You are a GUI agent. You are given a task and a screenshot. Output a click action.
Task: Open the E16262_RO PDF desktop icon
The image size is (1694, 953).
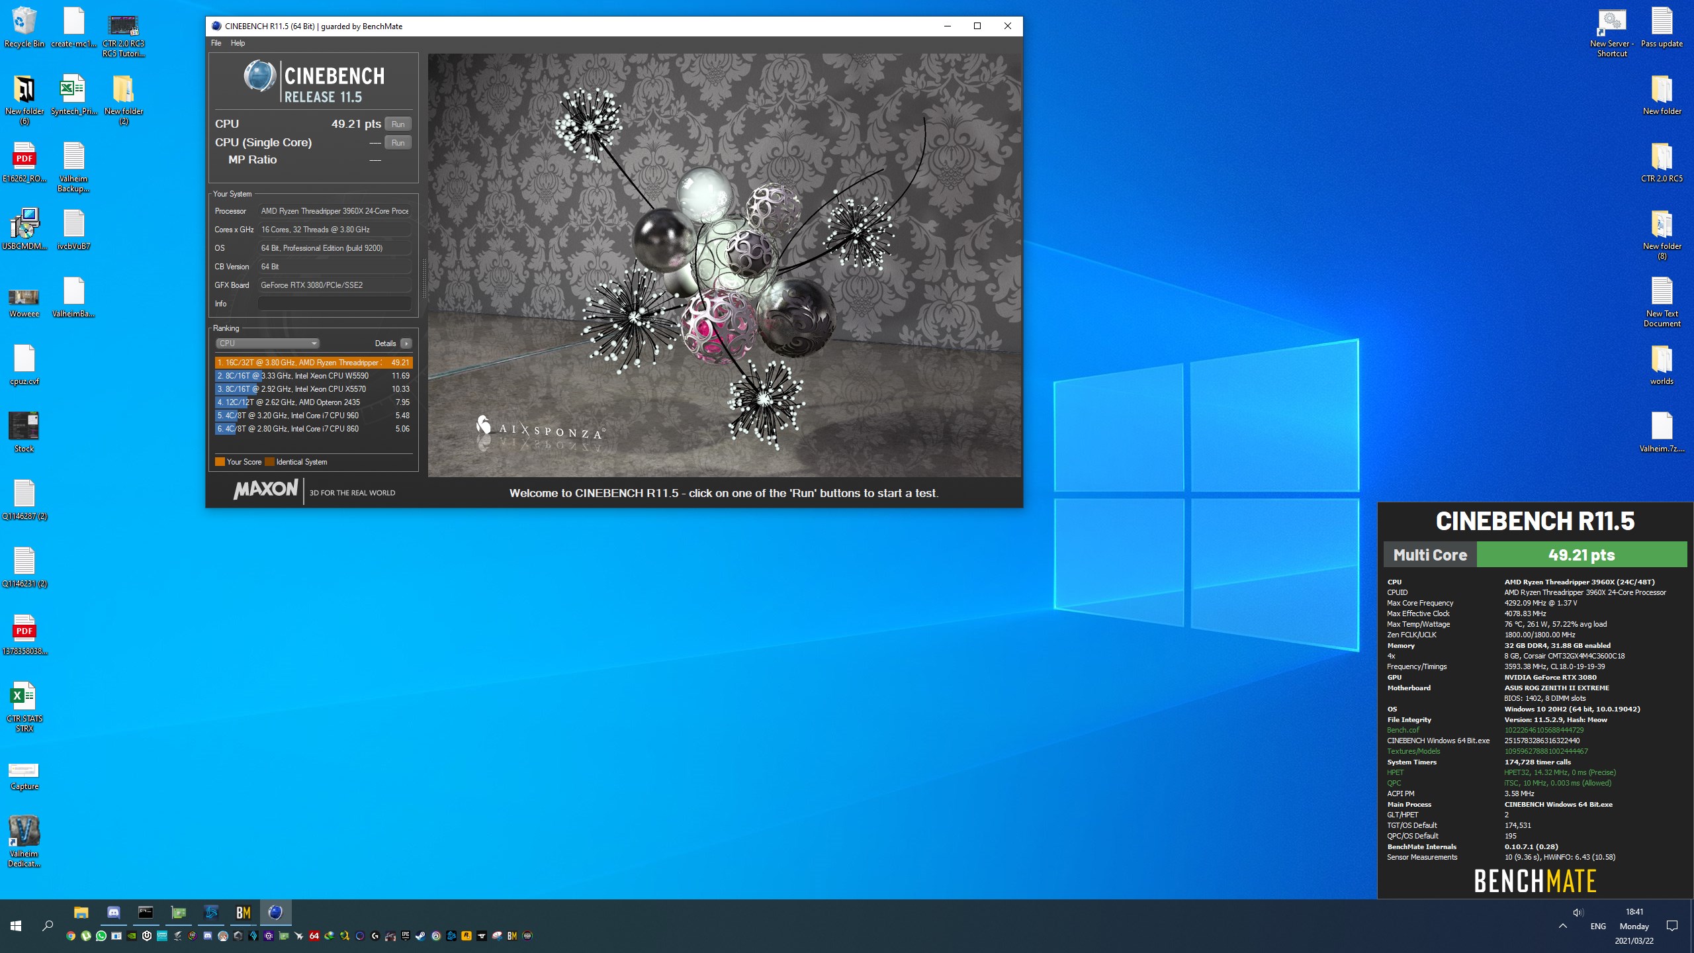pos(24,163)
